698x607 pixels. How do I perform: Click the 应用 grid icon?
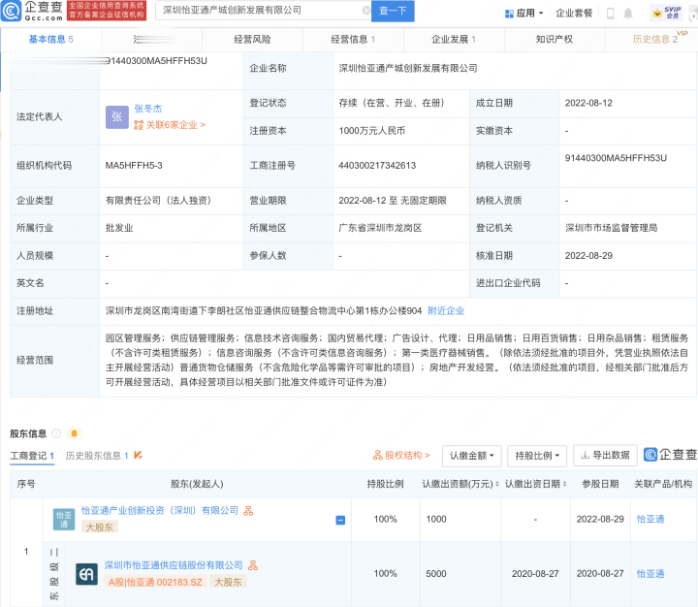click(x=509, y=14)
